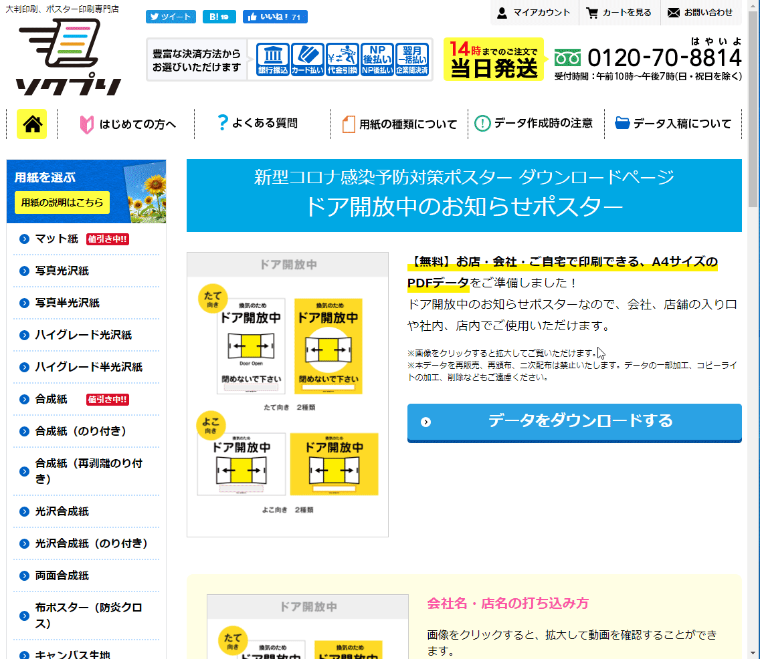Open 用紙の種類について menu item

(x=399, y=124)
